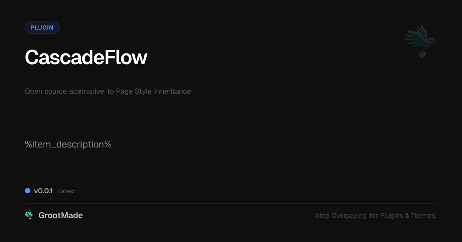462x242 pixels.
Task: Click the Latest release label
Action: coord(66,191)
